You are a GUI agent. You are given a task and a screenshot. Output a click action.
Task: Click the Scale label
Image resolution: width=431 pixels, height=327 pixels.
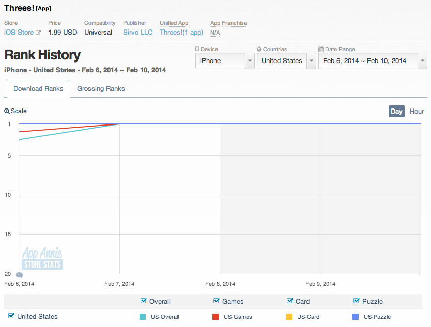click(19, 111)
